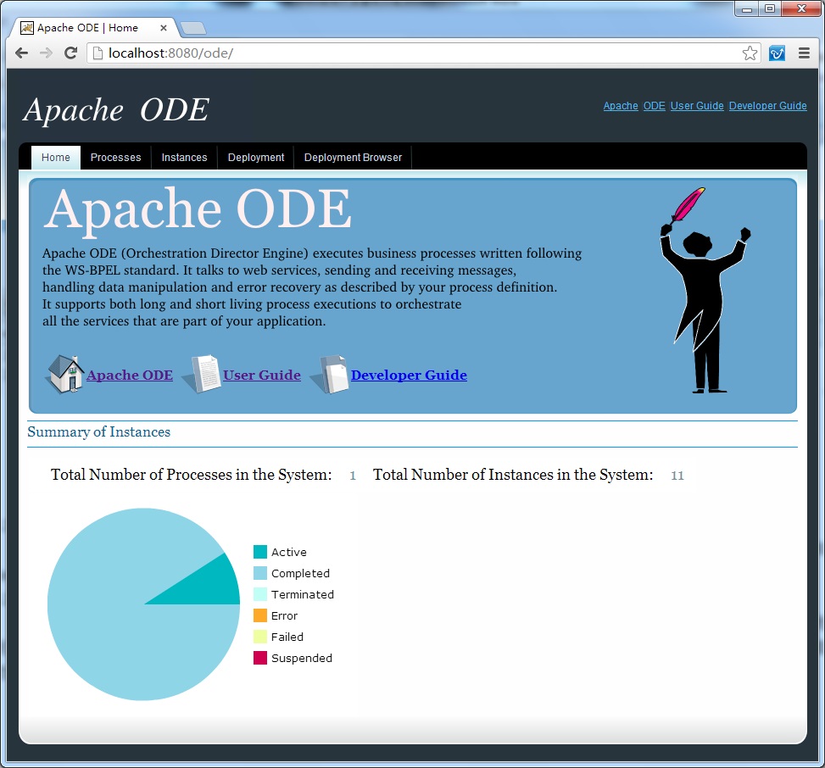Click the Failed legend label
Screen dimensions: 825x768
coord(287,637)
